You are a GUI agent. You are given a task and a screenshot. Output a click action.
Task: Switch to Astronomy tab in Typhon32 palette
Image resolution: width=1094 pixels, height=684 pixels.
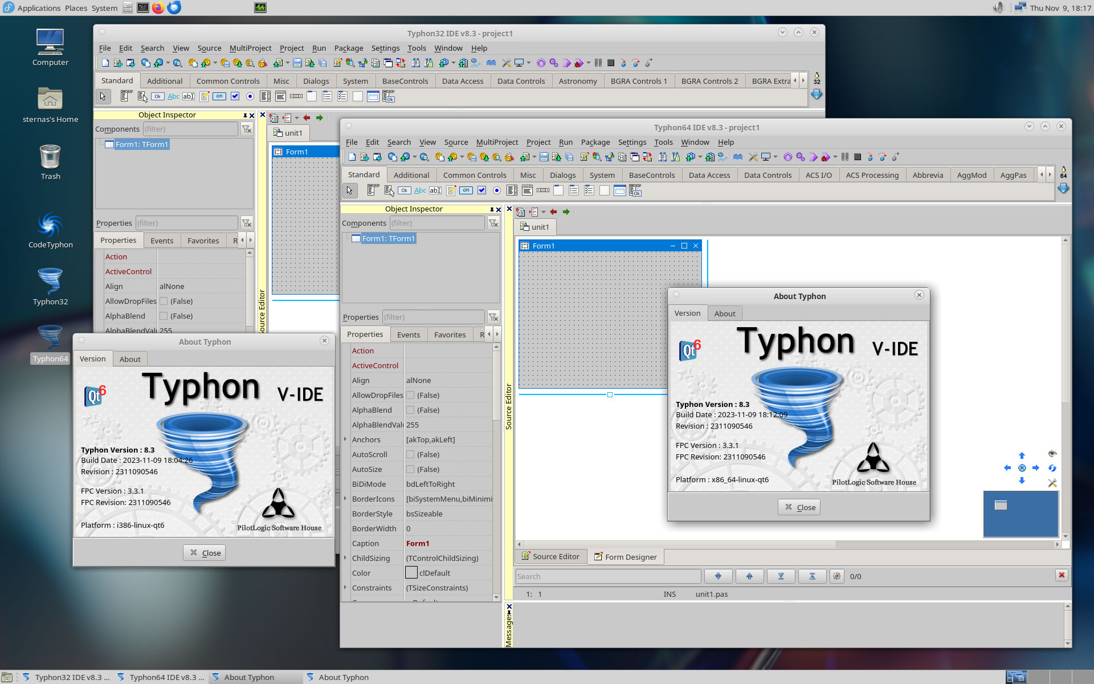tap(578, 81)
